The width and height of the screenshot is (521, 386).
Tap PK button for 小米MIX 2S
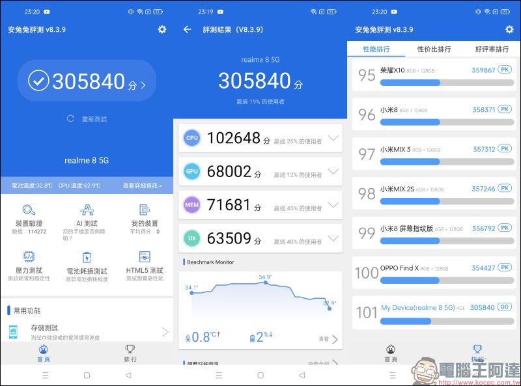505,188
